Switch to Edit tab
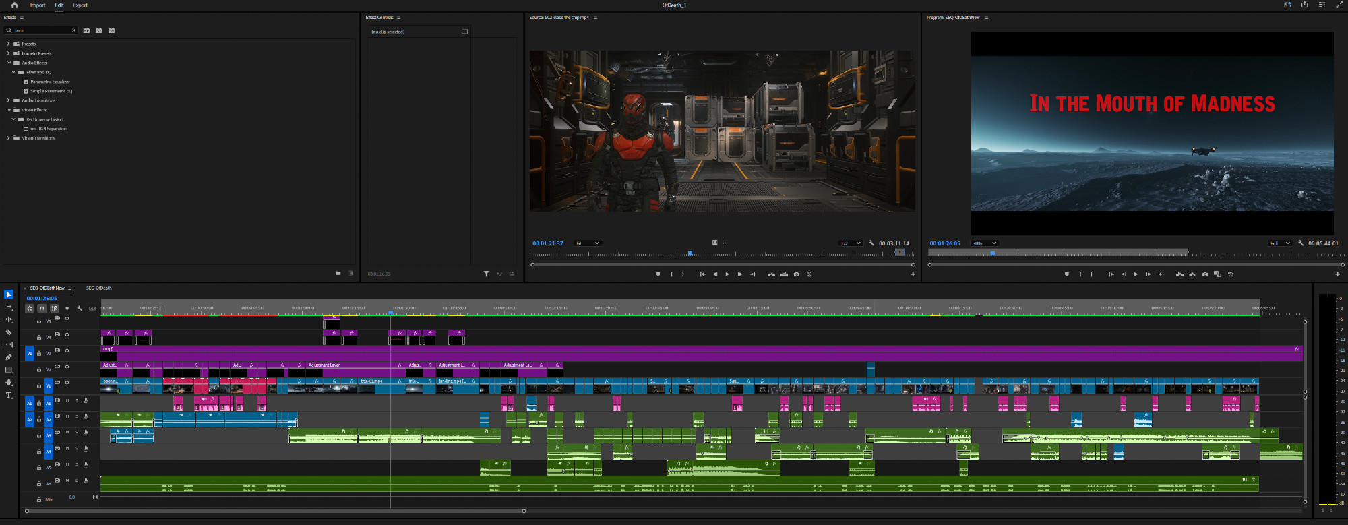 (59, 5)
